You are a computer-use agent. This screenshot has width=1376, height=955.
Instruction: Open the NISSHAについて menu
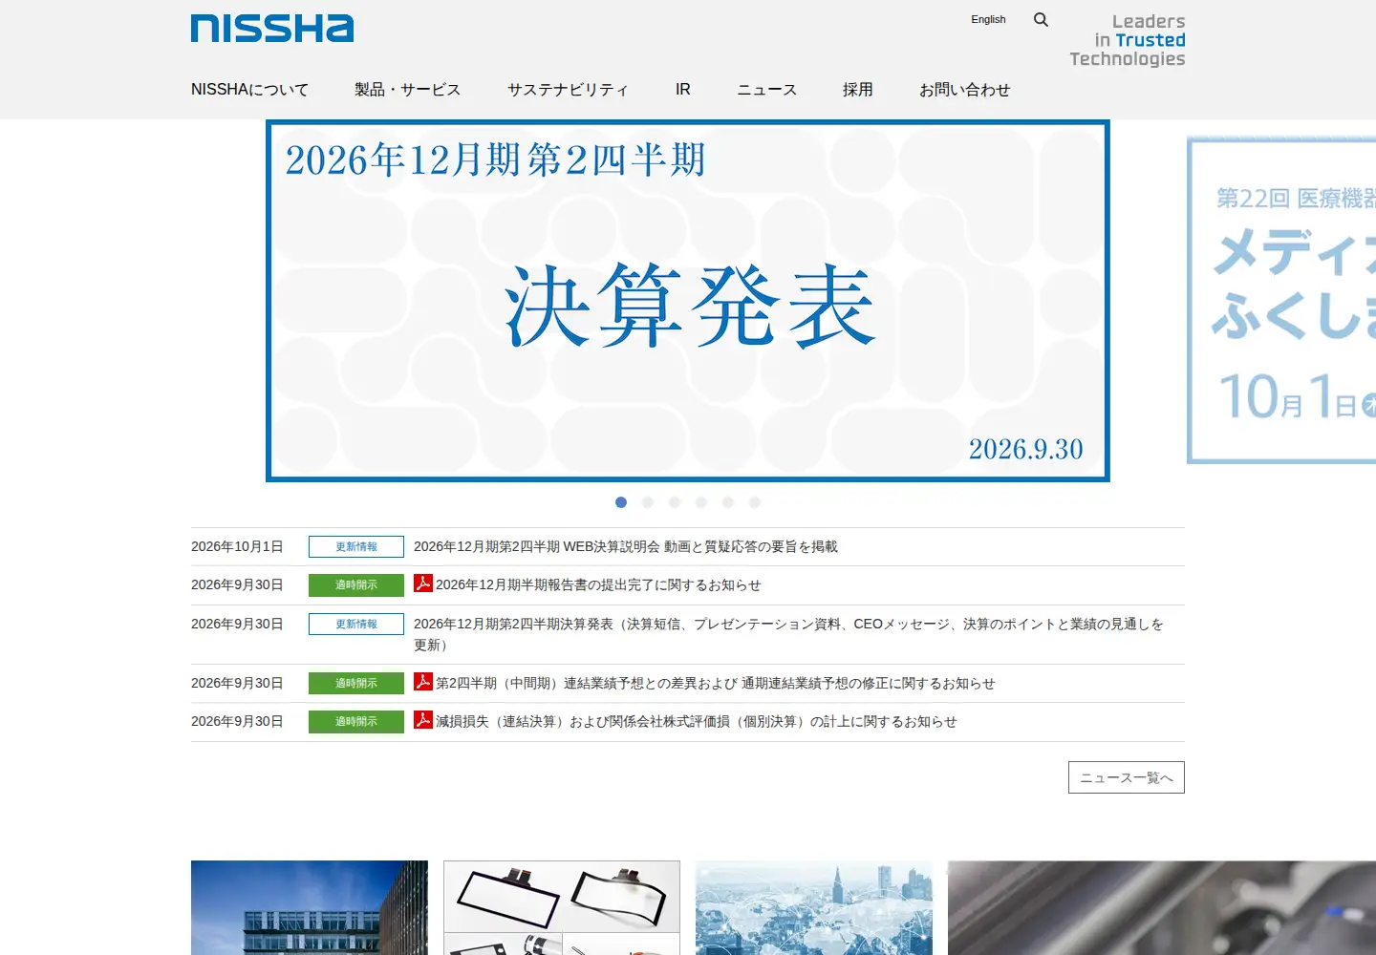click(x=249, y=90)
